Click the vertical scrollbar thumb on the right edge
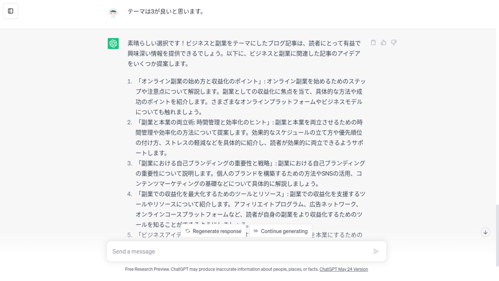 [497, 235]
